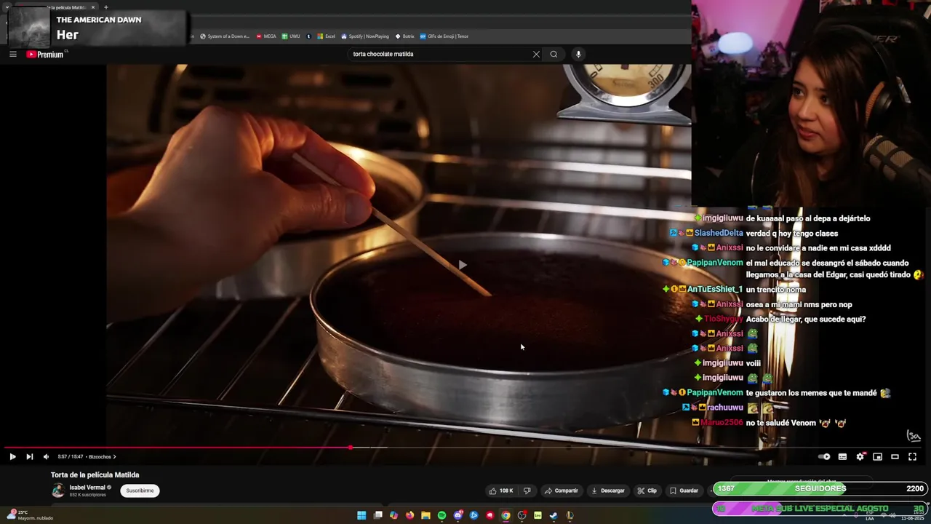The width and height of the screenshot is (931, 524).
Task: Open the player settings gear
Action: click(x=860, y=457)
